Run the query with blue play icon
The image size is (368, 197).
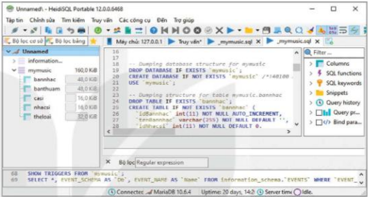click(x=230, y=30)
